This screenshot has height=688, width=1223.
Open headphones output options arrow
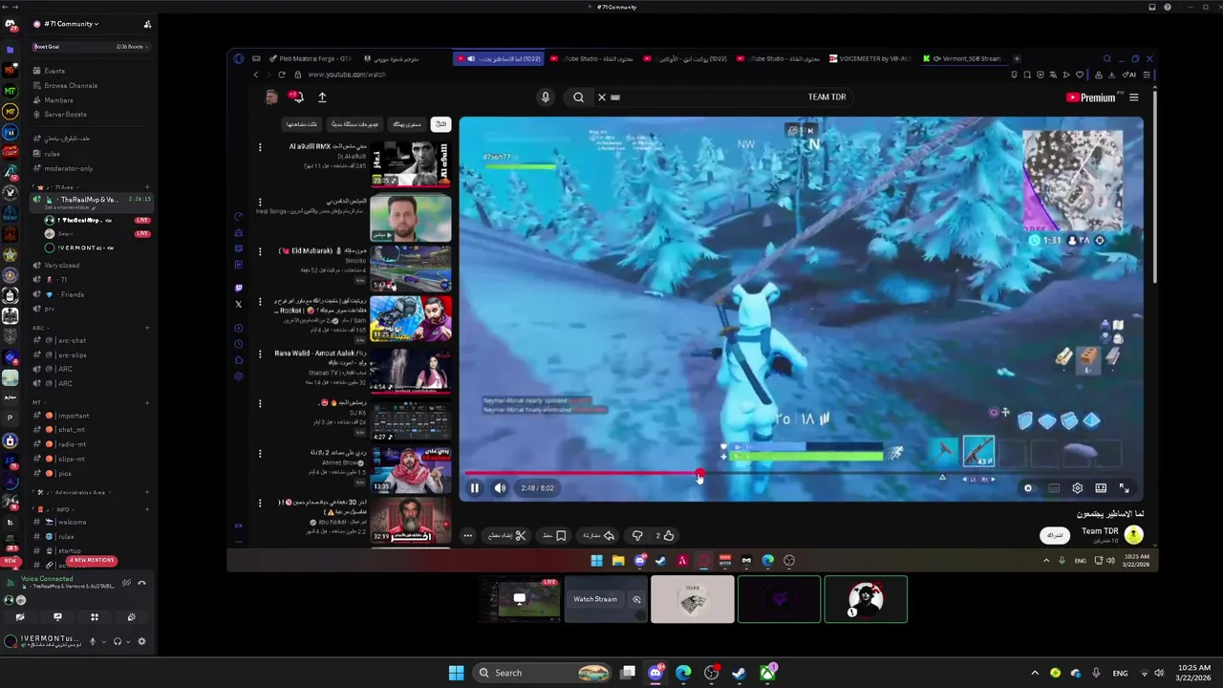coord(129,641)
